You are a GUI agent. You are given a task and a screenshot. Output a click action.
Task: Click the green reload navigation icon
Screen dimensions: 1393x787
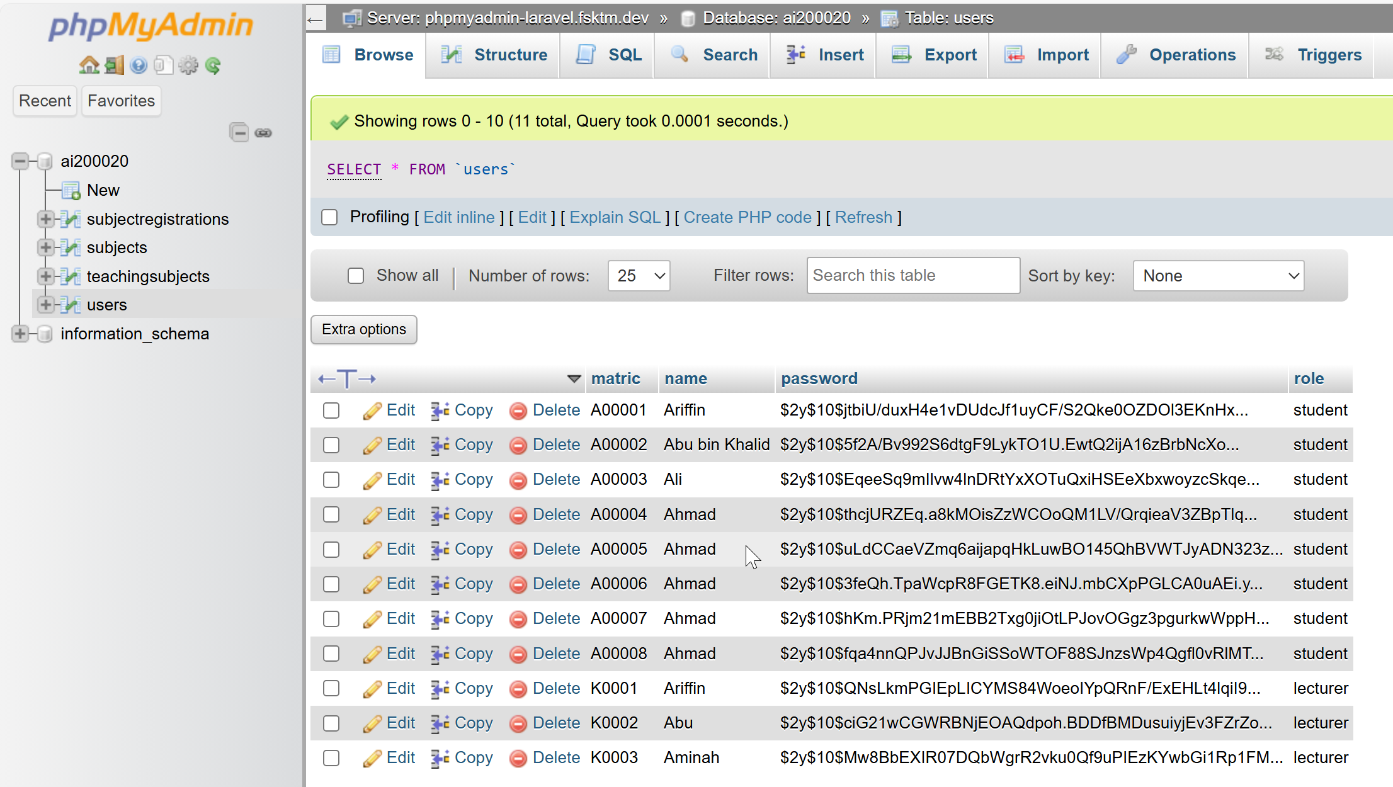(x=213, y=65)
